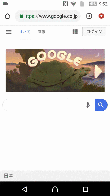Click the ログイン sign-in button
Viewport: 110px width, 196px height.
94,32
